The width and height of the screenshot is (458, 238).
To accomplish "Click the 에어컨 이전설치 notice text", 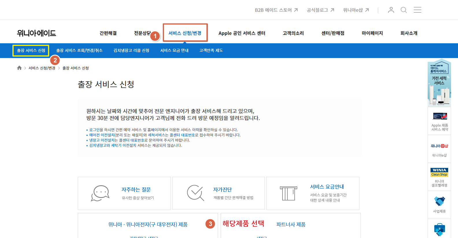I will click(102, 135).
